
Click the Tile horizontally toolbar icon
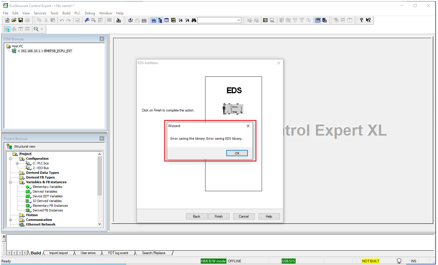click(343, 20)
